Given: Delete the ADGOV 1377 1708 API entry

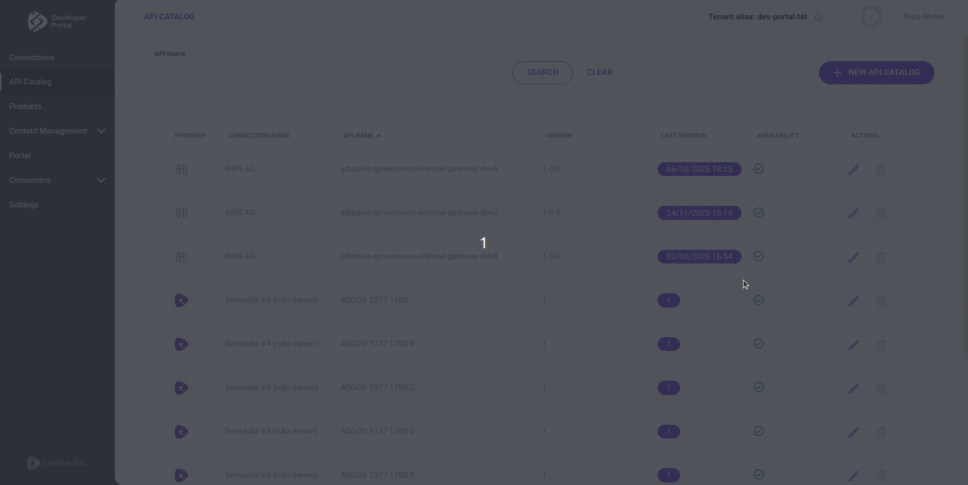Looking at the screenshot, I should pos(881,301).
